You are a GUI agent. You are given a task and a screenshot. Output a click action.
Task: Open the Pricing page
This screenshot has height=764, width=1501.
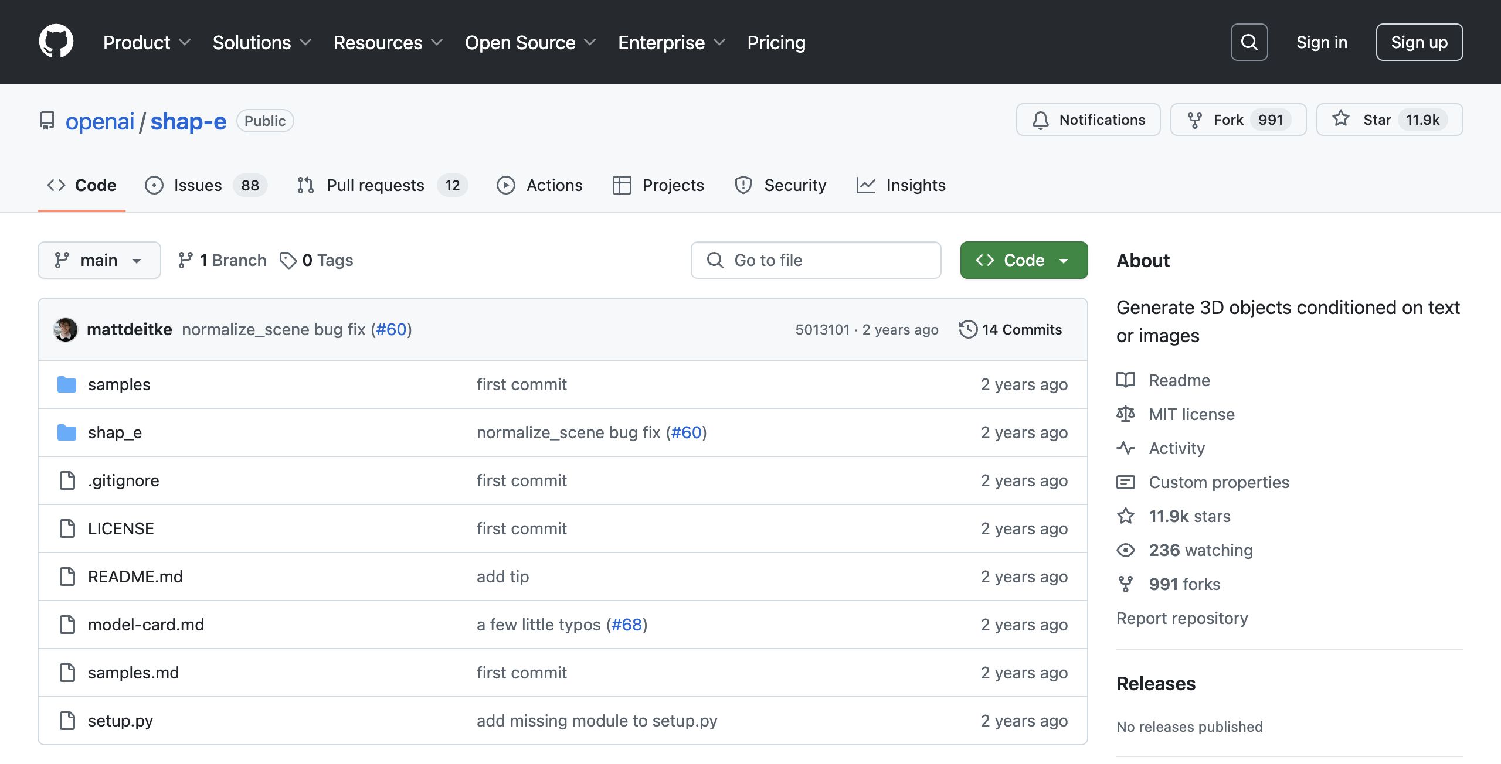(776, 42)
